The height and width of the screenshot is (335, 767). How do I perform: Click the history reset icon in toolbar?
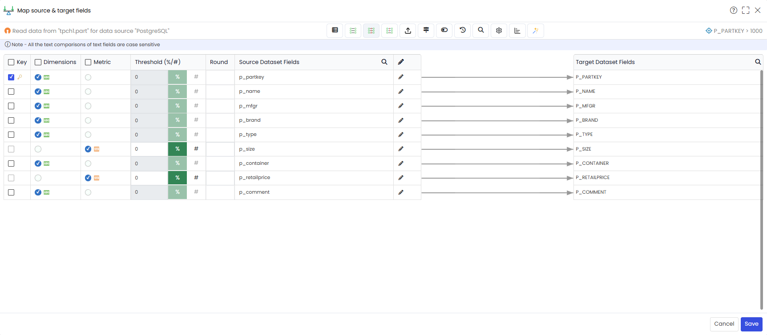point(463,31)
